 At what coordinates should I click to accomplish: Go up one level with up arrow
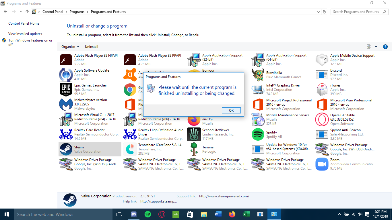pos(27,12)
